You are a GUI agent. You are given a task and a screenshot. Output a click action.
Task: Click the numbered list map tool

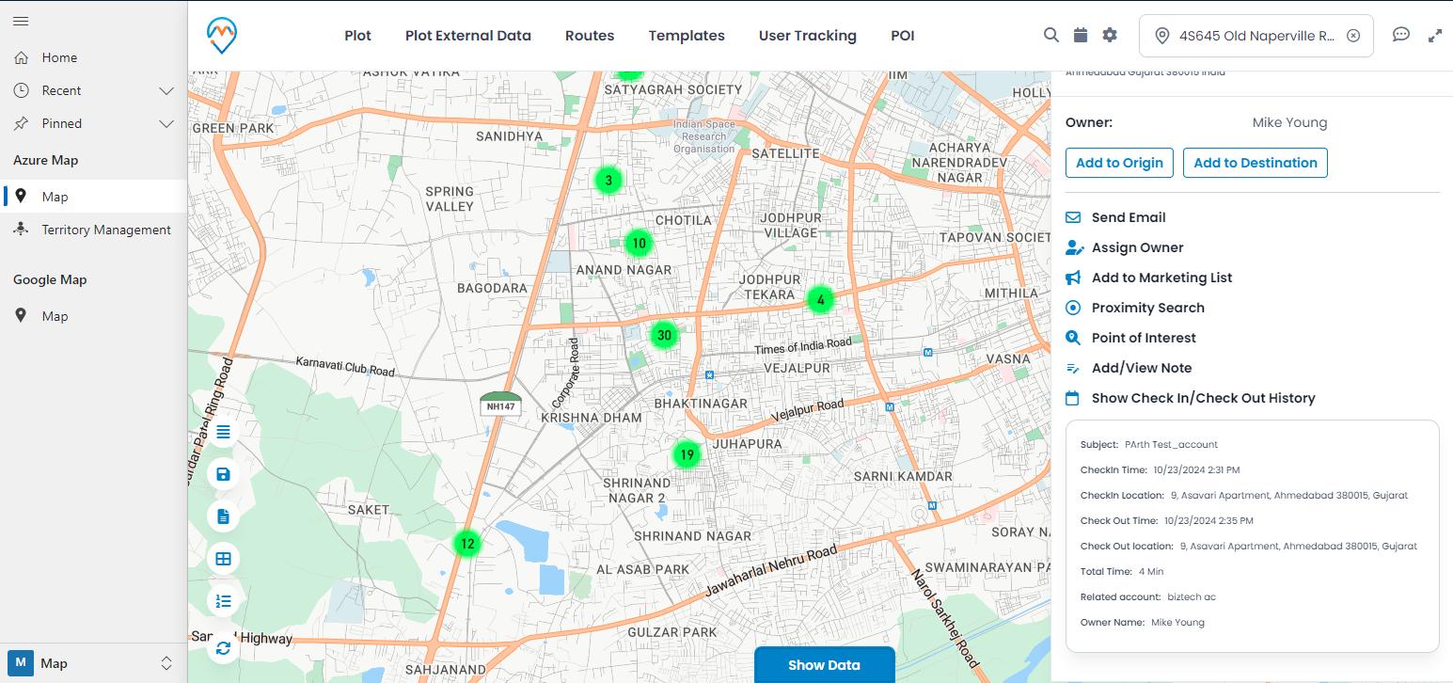click(x=223, y=601)
